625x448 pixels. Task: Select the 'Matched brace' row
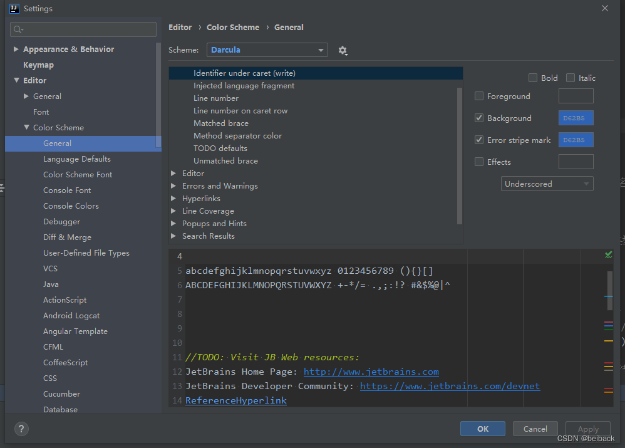(x=316, y=123)
